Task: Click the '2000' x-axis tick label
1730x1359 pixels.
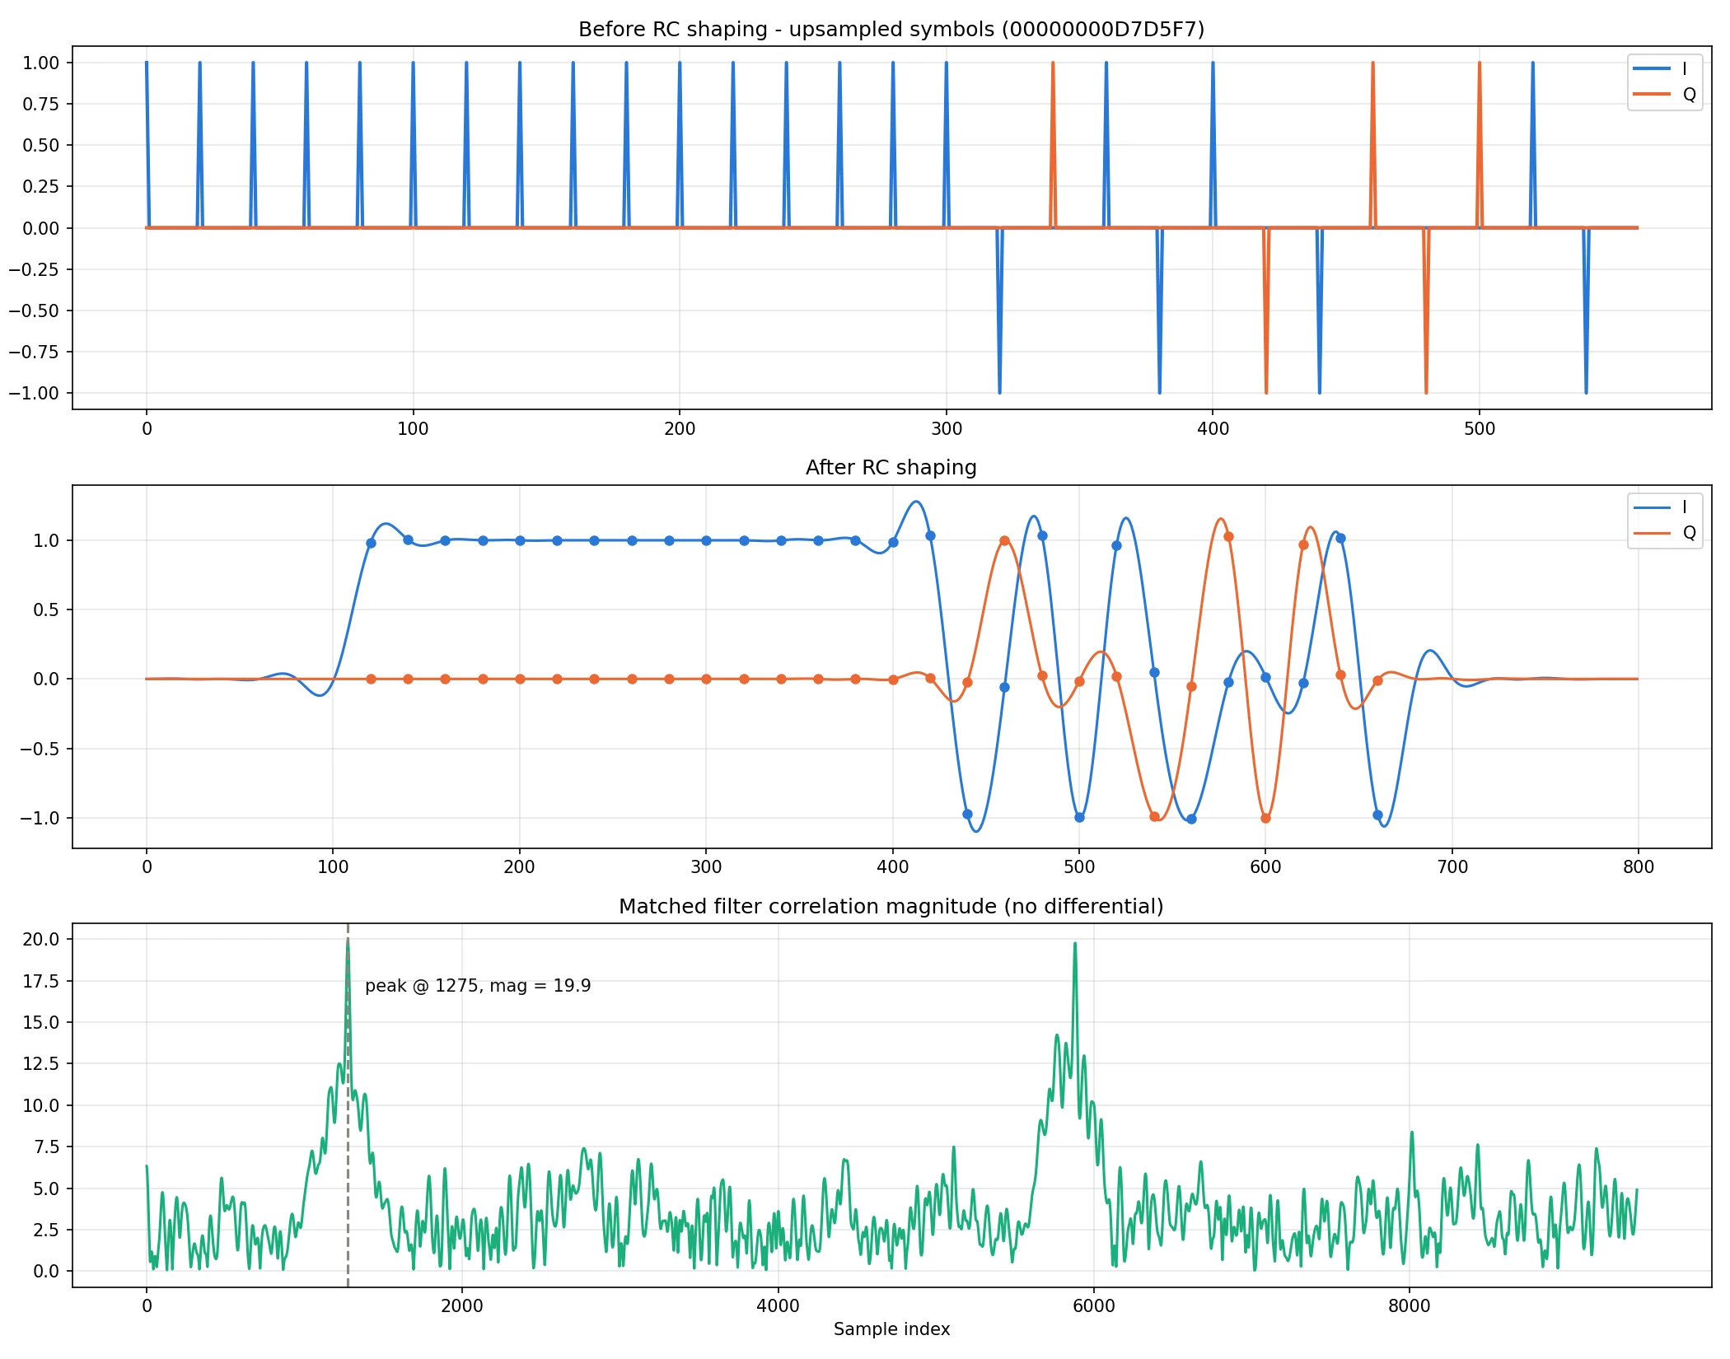Action: coord(462,1305)
